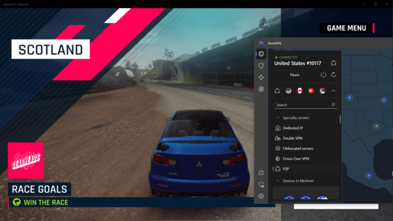Open the Meshnet icon in NordVPN sidebar
Viewport: 393px width, 221px height.
tap(261, 77)
